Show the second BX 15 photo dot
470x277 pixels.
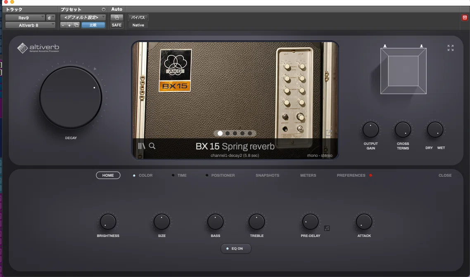[x=228, y=133]
